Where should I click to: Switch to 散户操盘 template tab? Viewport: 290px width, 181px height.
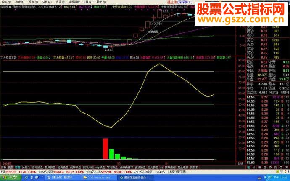point(50,167)
